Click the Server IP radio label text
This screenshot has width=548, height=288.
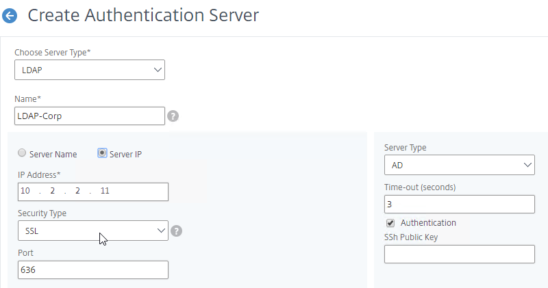[x=125, y=155]
